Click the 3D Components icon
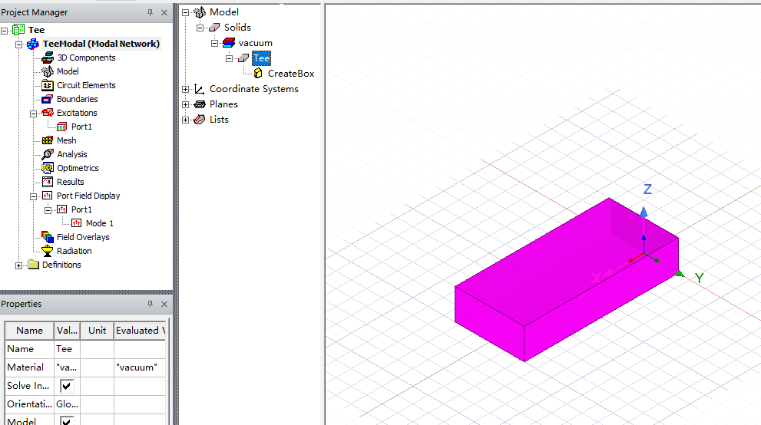 (47, 58)
